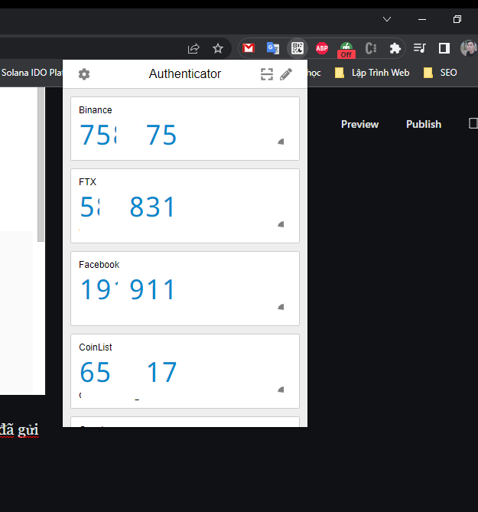This screenshot has height=512, width=478.
Task: Copy the FTX code
Action: point(128,207)
